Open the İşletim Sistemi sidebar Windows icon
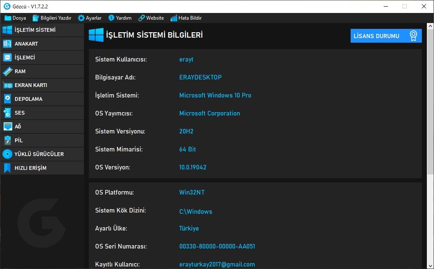This screenshot has height=269, width=434. tap(8, 30)
